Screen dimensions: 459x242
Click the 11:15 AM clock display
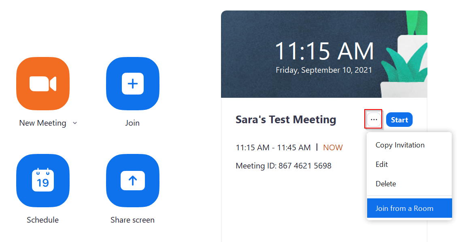click(324, 51)
